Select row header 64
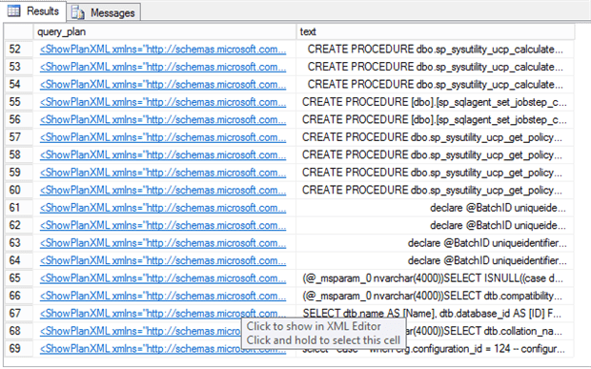Viewport: 591px width, 369px height. pyautogui.click(x=19, y=261)
